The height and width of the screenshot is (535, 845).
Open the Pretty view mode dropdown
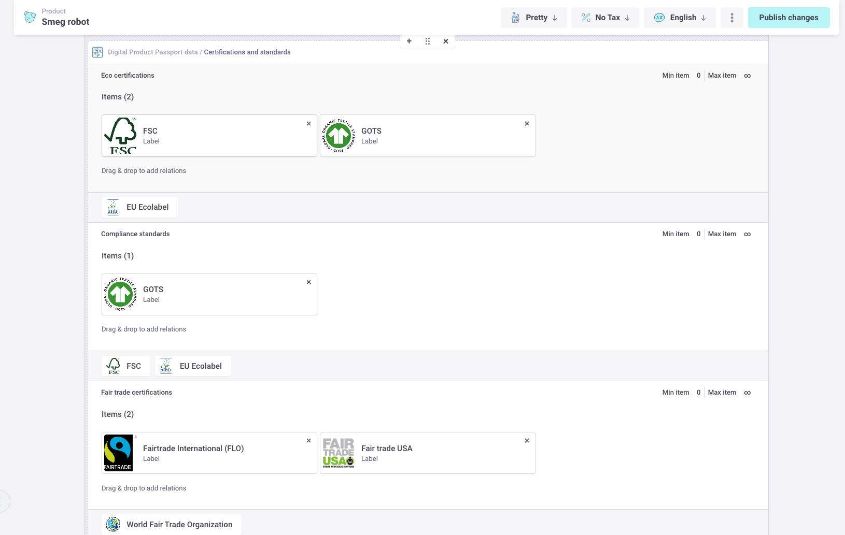tap(534, 18)
